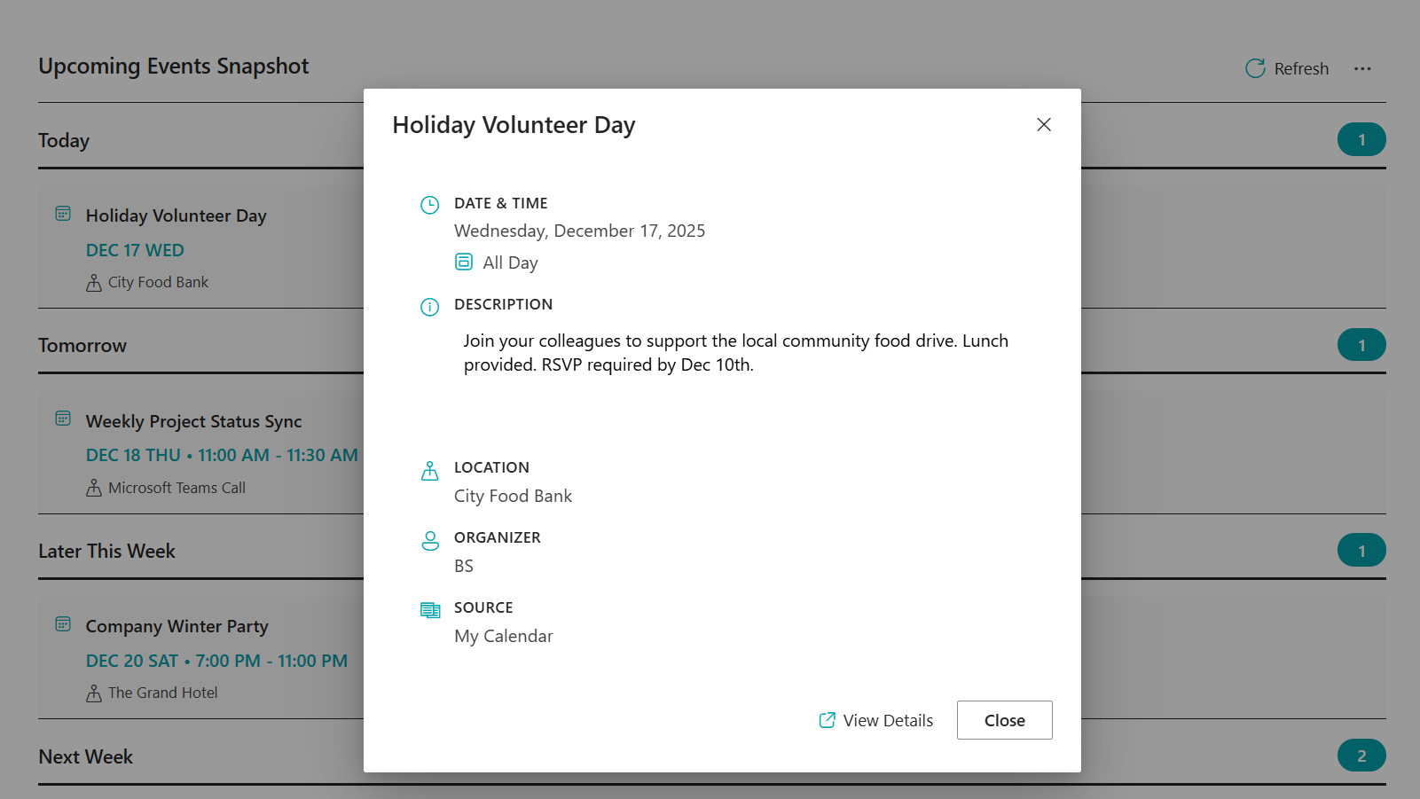This screenshot has height=799, width=1420.
Task: Toggle the Later This Week section
Action: [x=107, y=552]
